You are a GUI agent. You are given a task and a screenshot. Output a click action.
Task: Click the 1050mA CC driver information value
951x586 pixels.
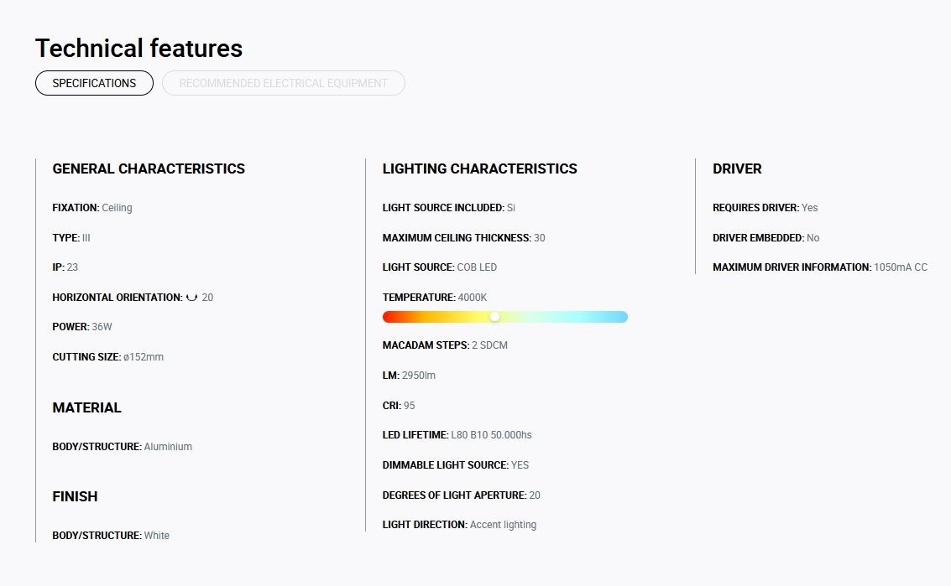click(x=901, y=267)
